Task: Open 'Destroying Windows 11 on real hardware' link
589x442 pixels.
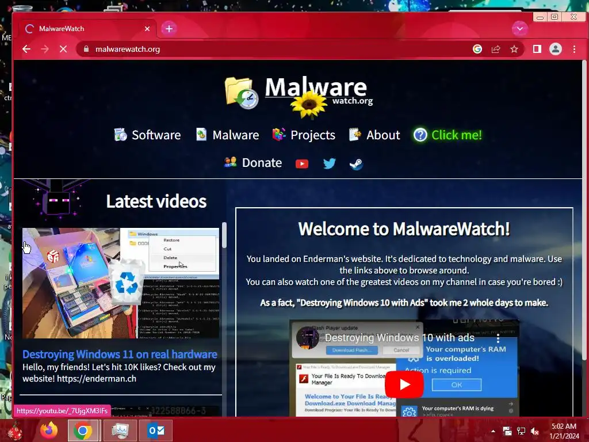Action: (x=120, y=355)
